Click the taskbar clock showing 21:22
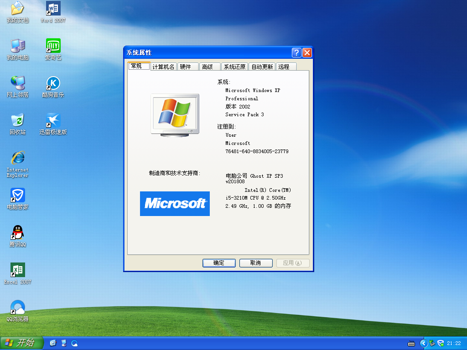The width and height of the screenshot is (467, 350). pos(454,344)
